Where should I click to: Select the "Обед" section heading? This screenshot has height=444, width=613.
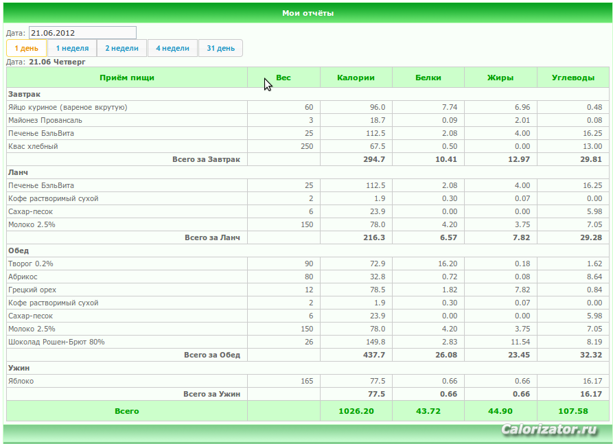coord(19,250)
